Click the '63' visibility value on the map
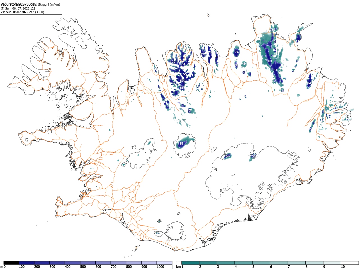 pyautogui.click(x=270, y=61)
